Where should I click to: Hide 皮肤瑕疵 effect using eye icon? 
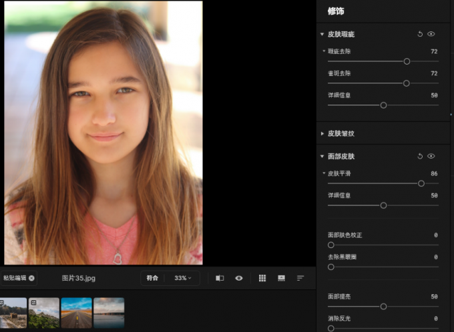(x=431, y=34)
